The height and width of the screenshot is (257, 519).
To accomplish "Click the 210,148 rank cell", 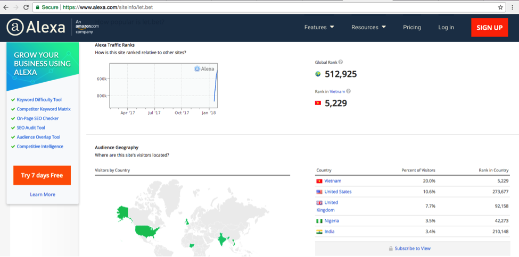I will point(500,232).
